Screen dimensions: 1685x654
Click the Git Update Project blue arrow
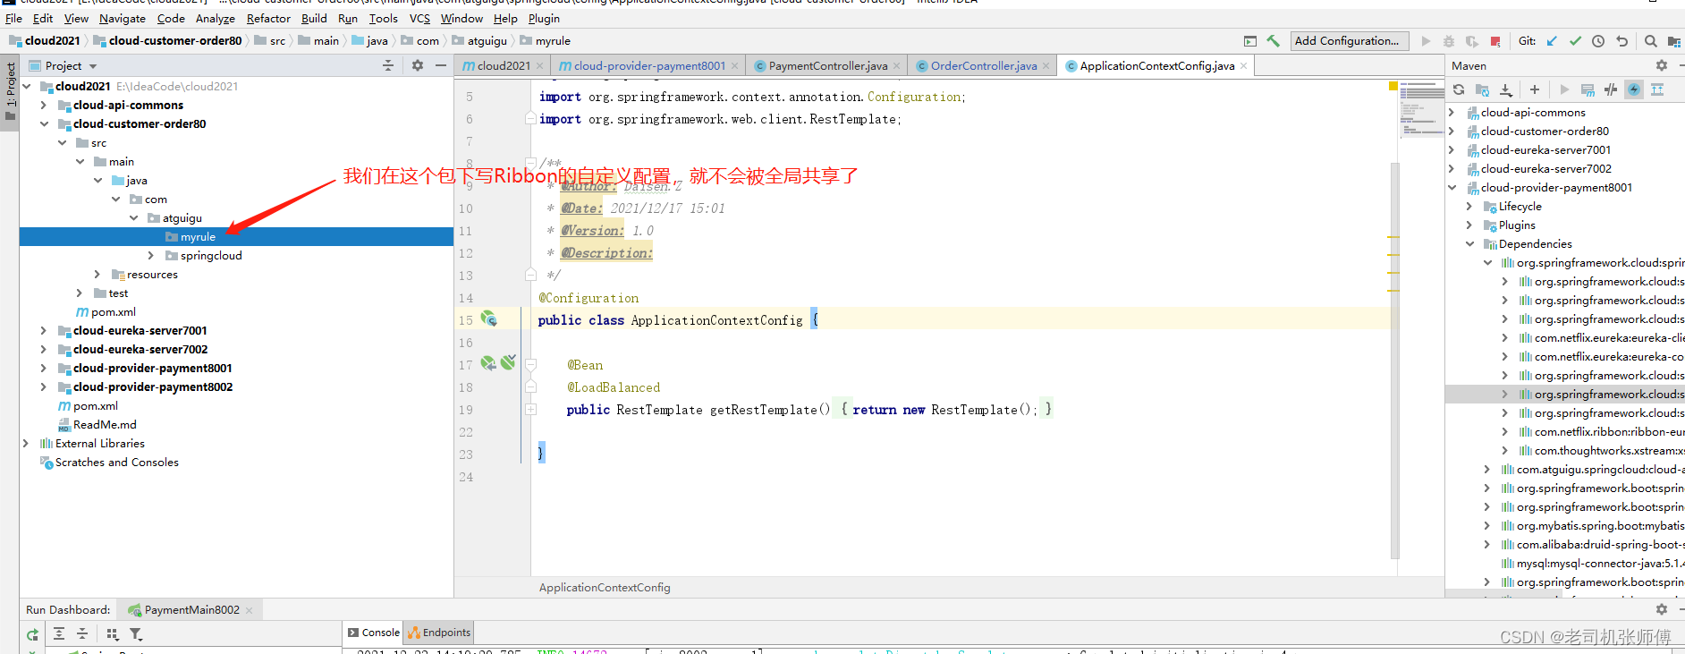1552,41
